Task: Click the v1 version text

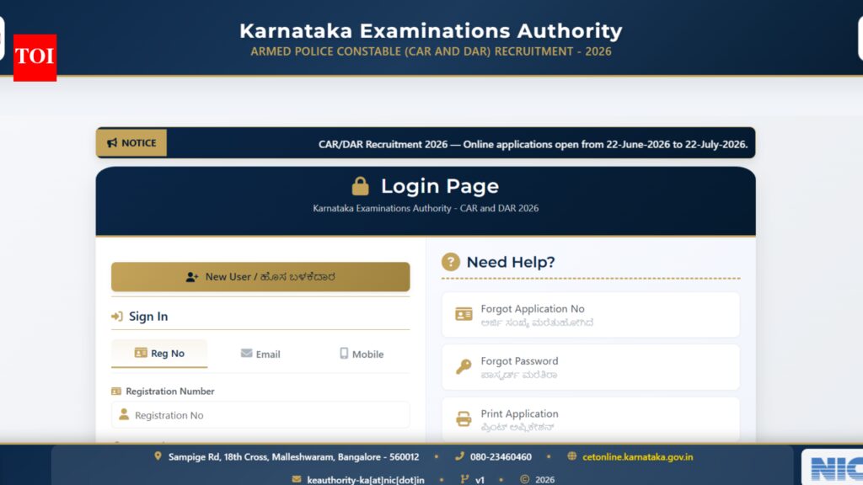Action: point(480,480)
